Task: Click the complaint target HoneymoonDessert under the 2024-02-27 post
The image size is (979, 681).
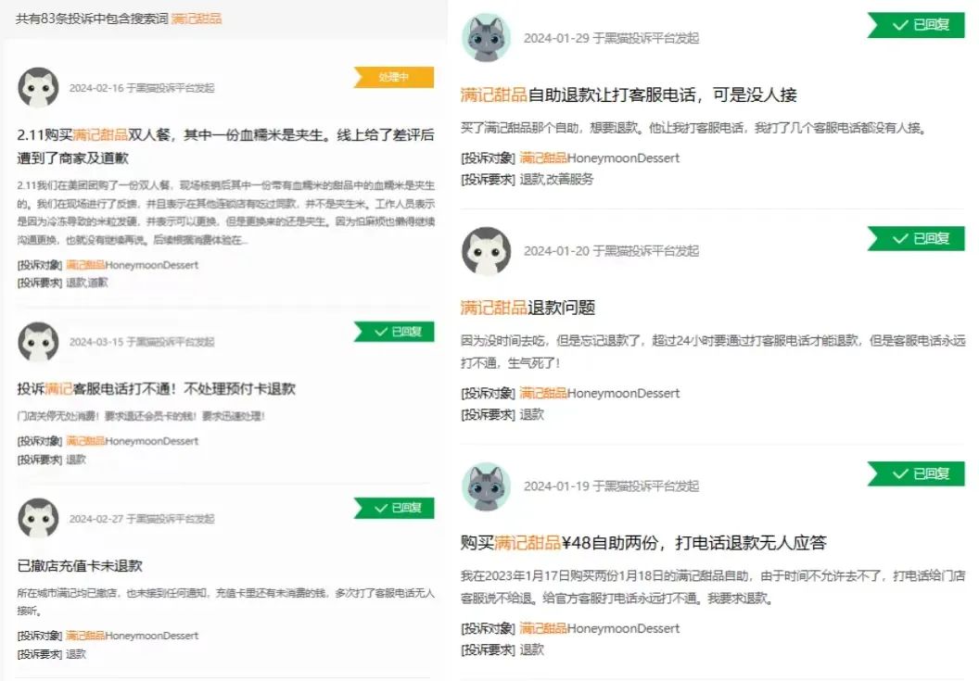Action: [x=133, y=636]
